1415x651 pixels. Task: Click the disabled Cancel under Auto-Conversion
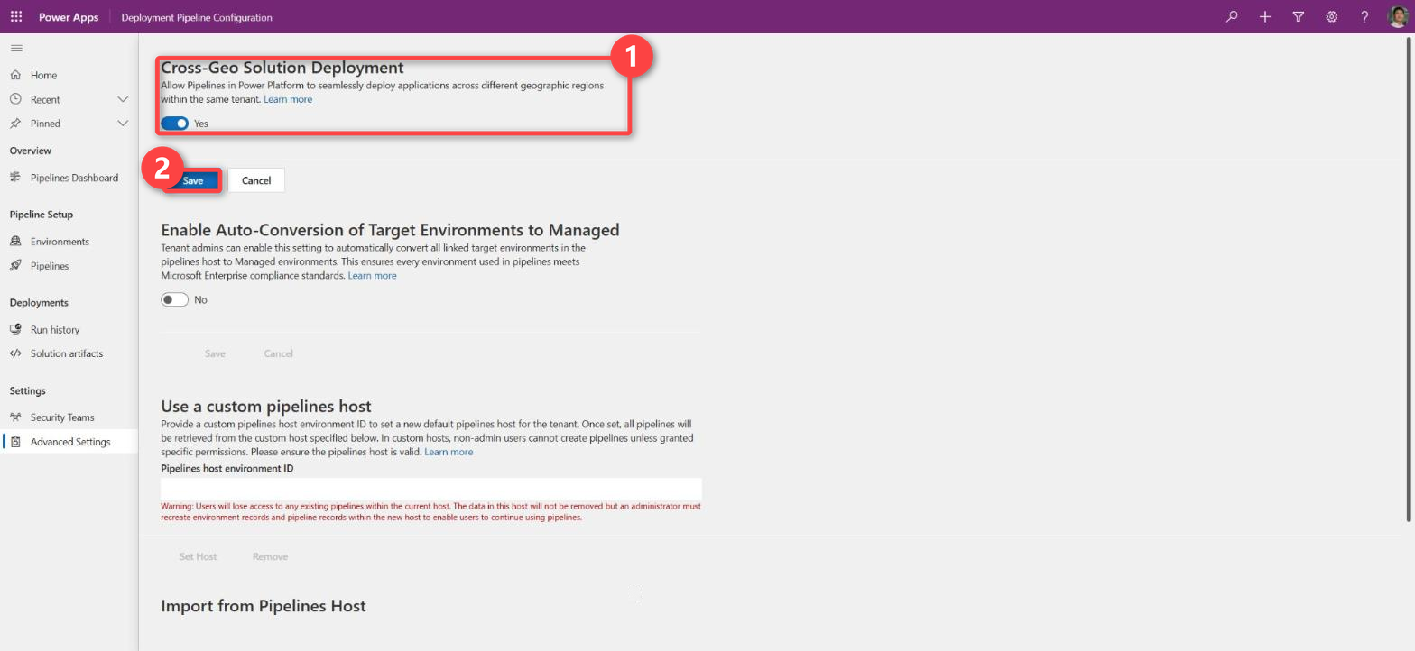pos(279,353)
